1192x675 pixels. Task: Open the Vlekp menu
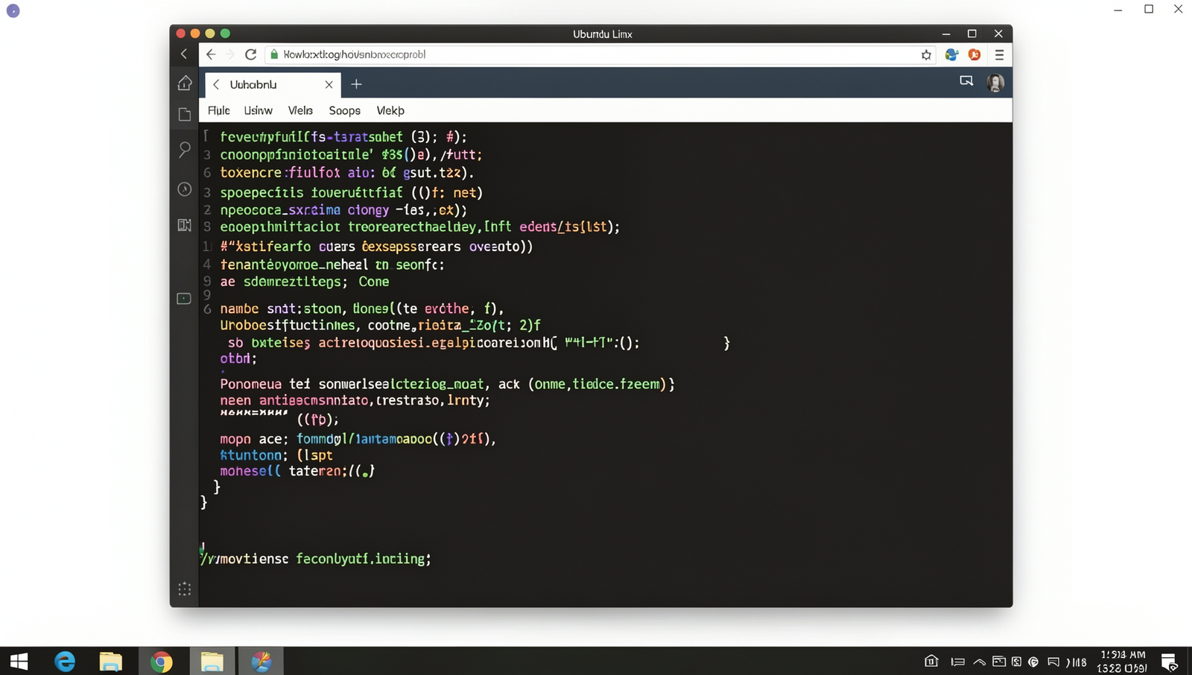pos(390,110)
